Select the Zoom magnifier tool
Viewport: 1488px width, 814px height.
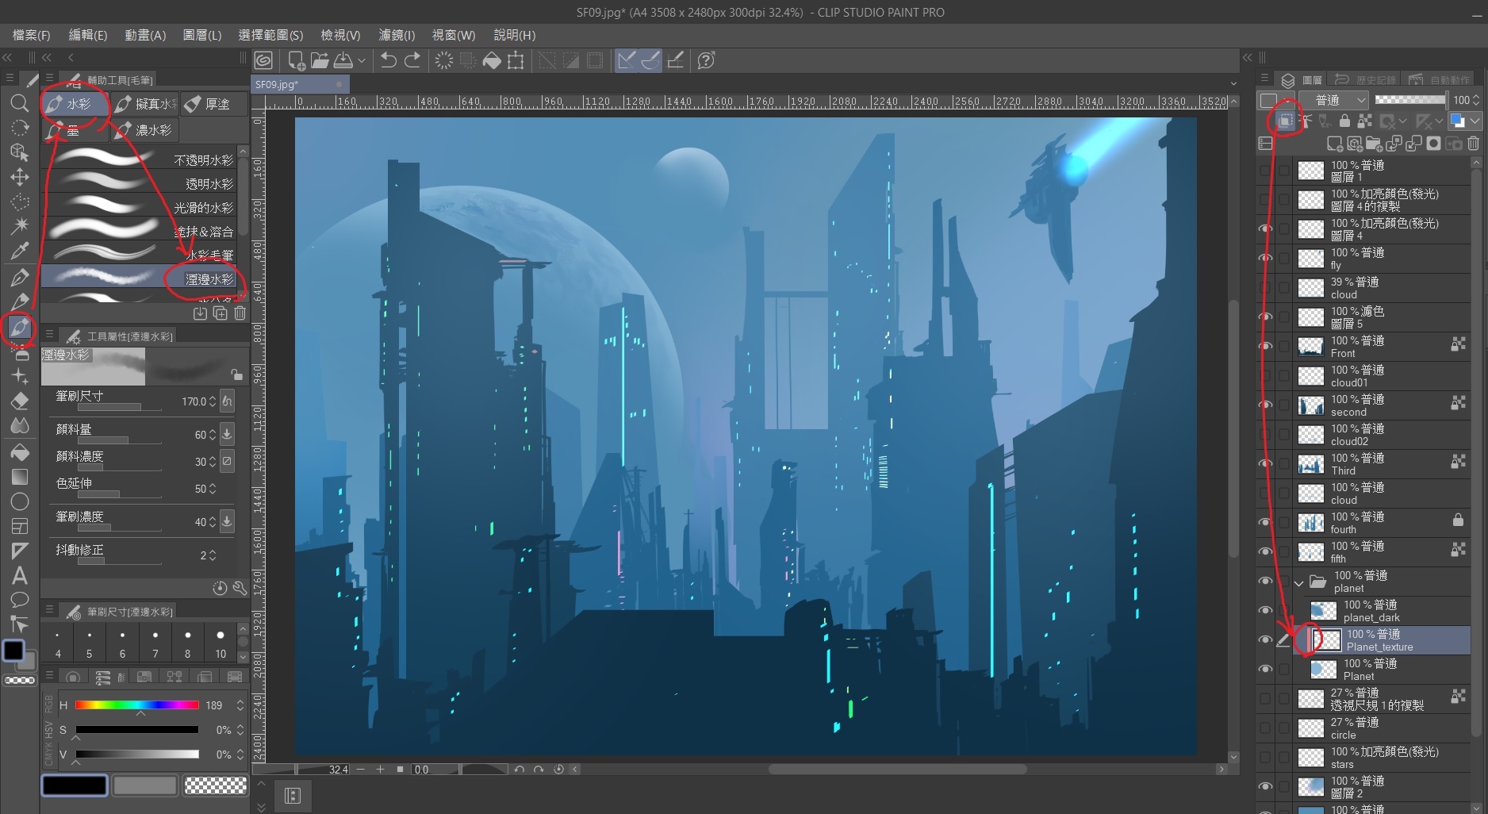20,103
